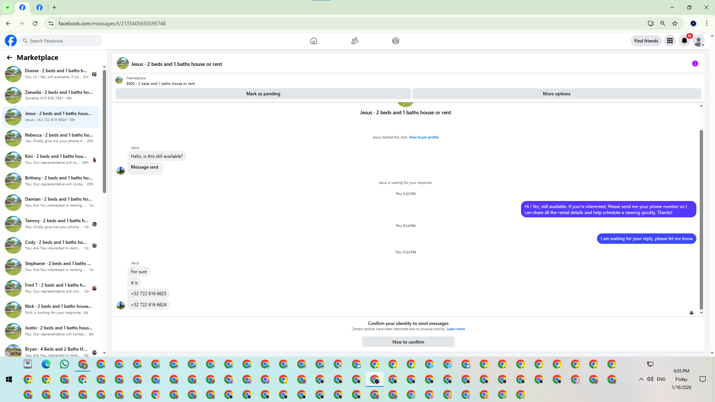This screenshot has height=402, width=715.
Task: Open Facebook Home icon
Action: coord(314,41)
